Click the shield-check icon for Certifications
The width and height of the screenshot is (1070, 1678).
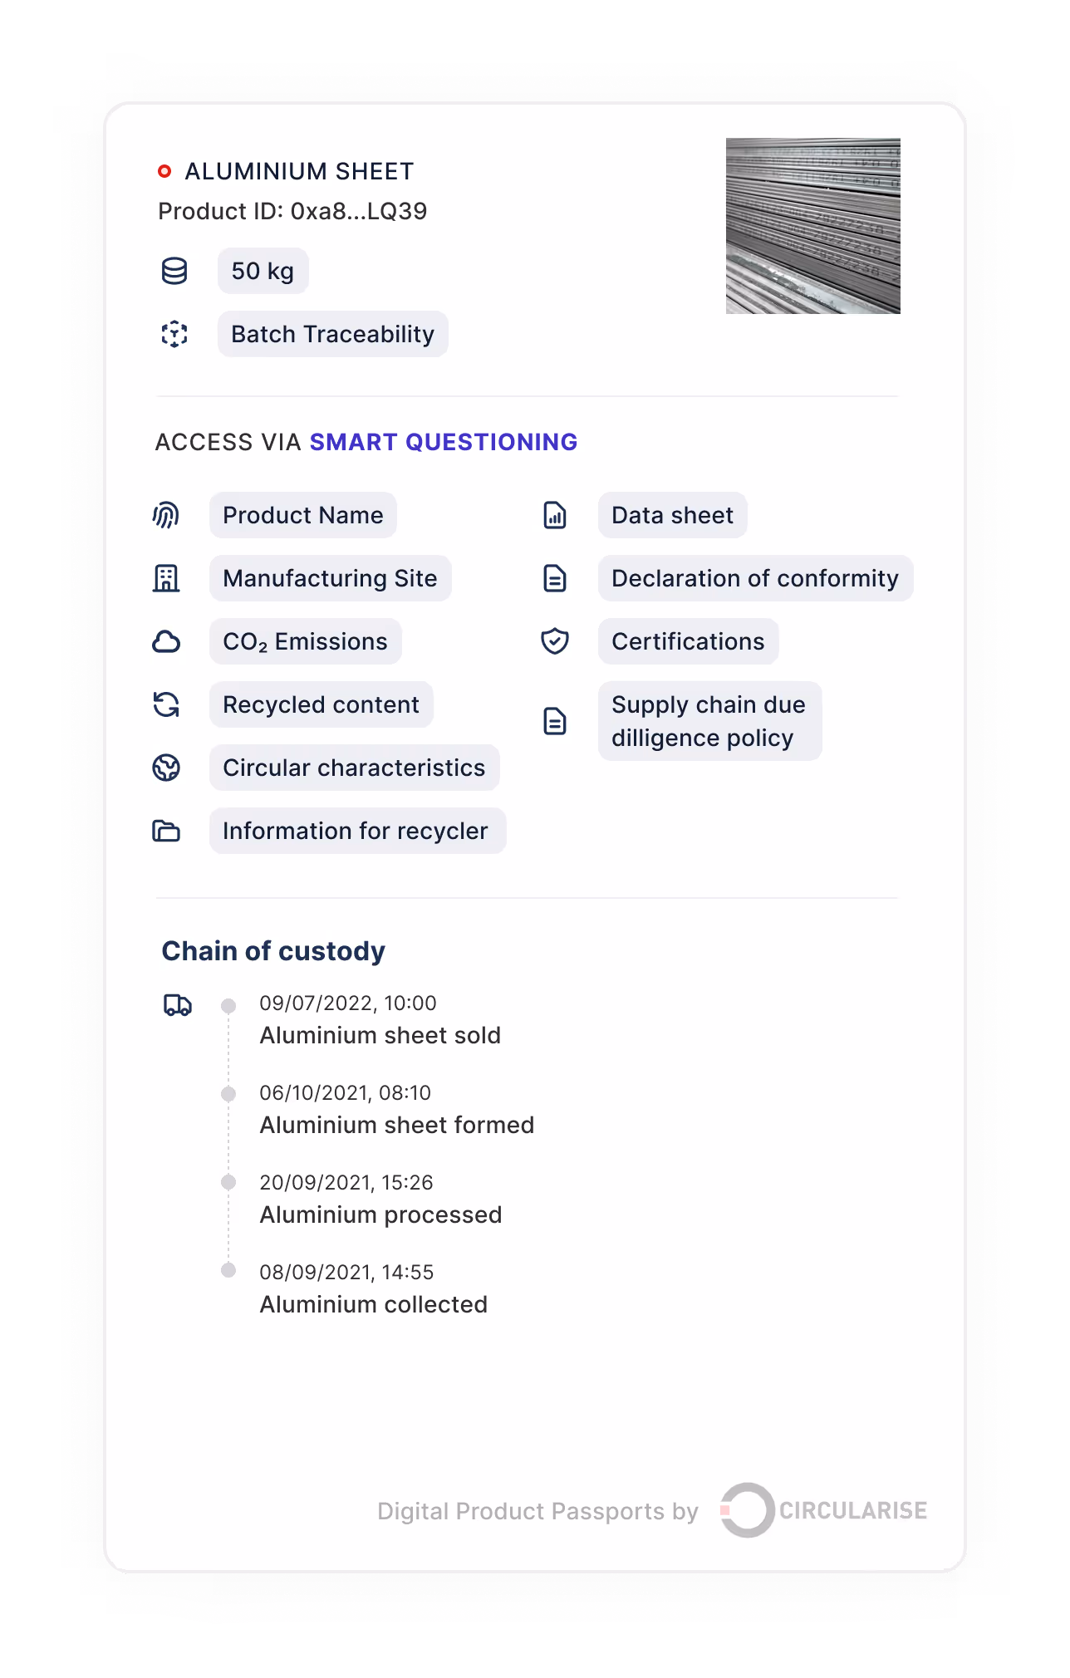click(x=554, y=641)
